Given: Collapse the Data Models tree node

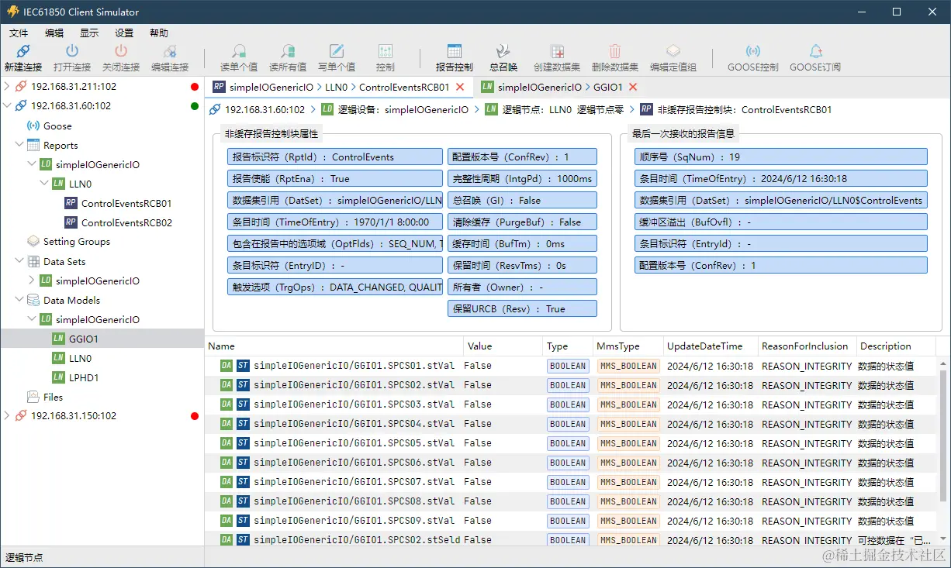Looking at the screenshot, I should pyautogui.click(x=19, y=300).
